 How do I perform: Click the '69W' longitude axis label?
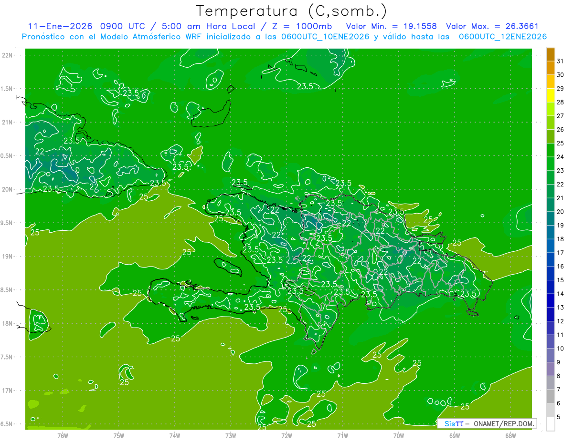454,436
